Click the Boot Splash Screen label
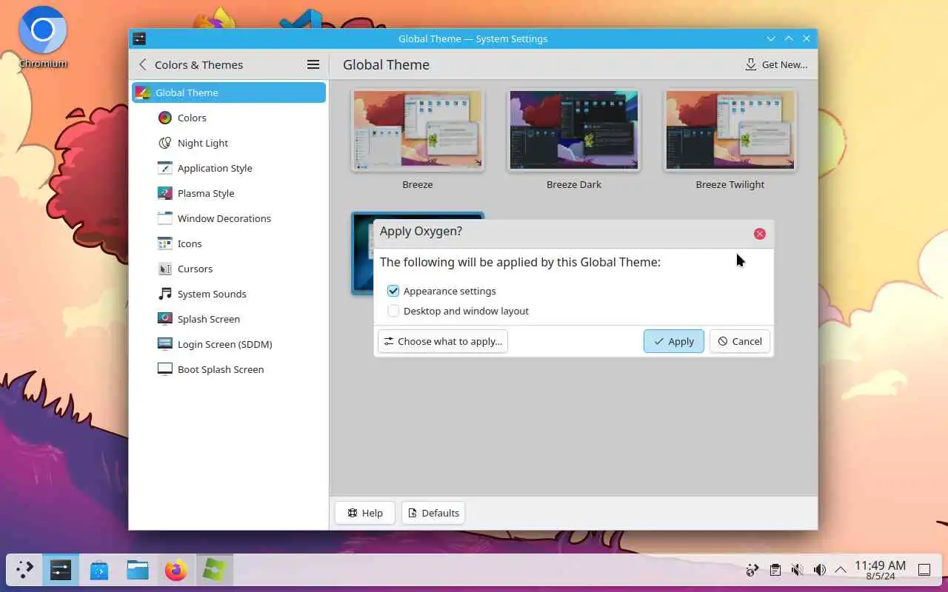Screen dimensions: 948x592 pyautogui.click(x=221, y=369)
